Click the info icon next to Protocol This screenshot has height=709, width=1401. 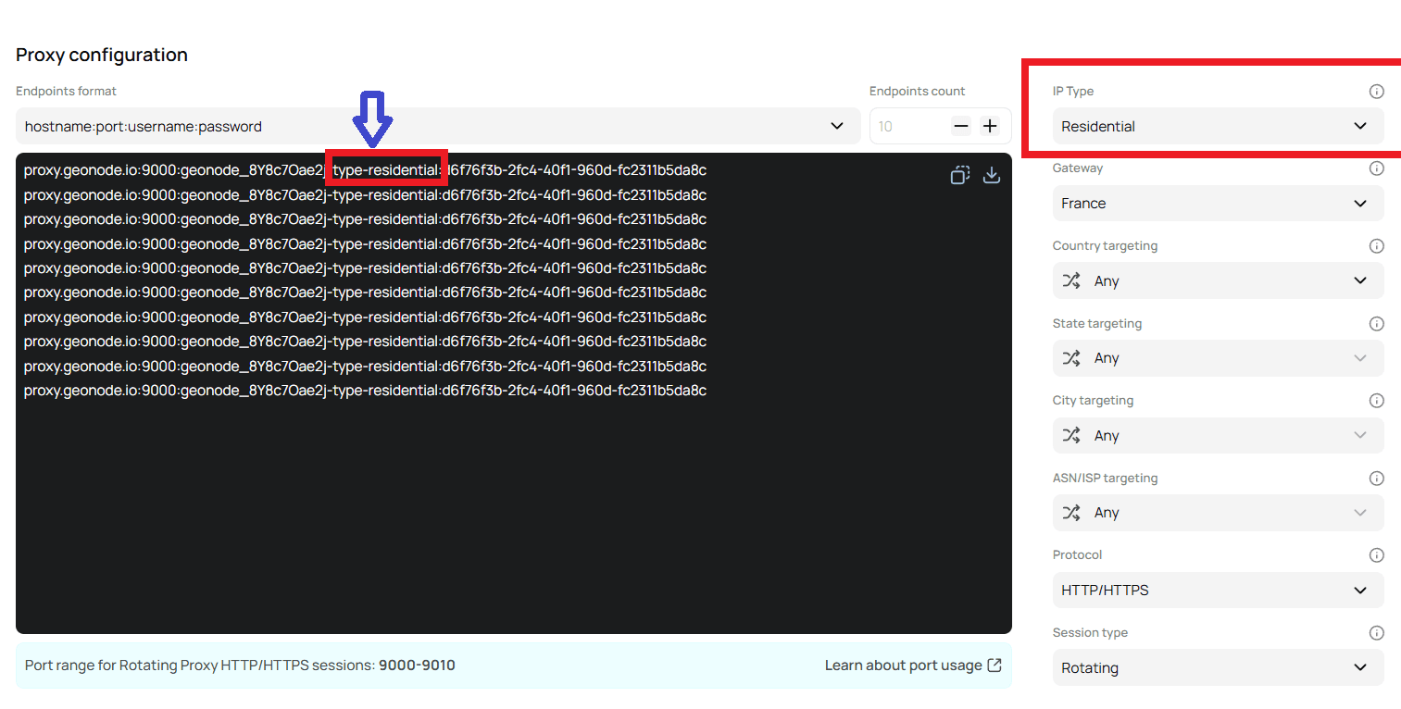point(1377,554)
